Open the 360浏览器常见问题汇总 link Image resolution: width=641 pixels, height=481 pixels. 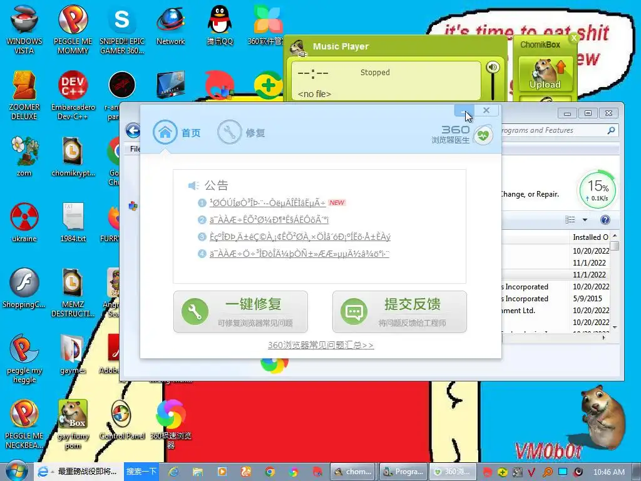(x=320, y=345)
